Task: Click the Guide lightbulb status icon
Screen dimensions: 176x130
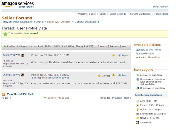Action: pyautogui.click(x=138, y=110)
